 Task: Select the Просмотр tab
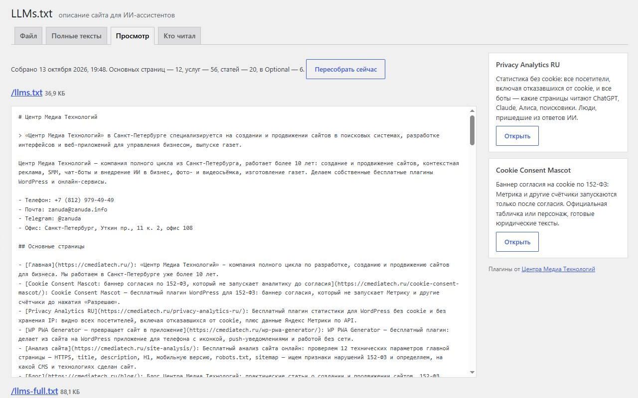(133, 36)
